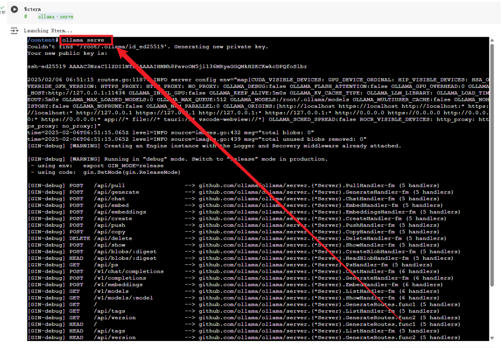Click the POST /api/pull route row
This screenshot has width=502, height=348.
tap(233, 185)
